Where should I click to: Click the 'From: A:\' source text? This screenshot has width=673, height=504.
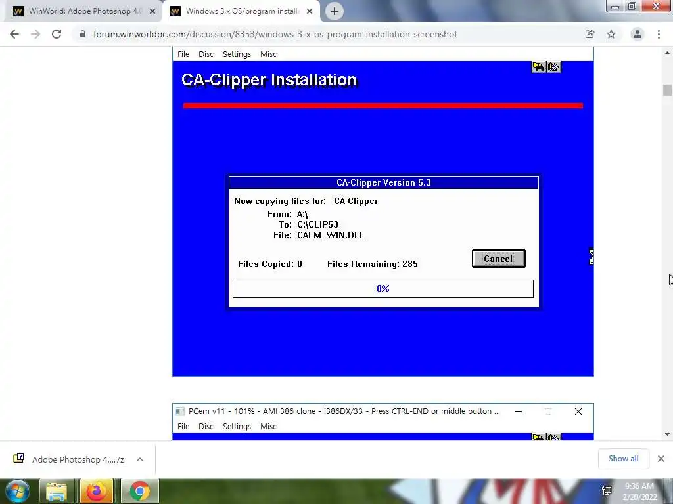coord(288,214)
